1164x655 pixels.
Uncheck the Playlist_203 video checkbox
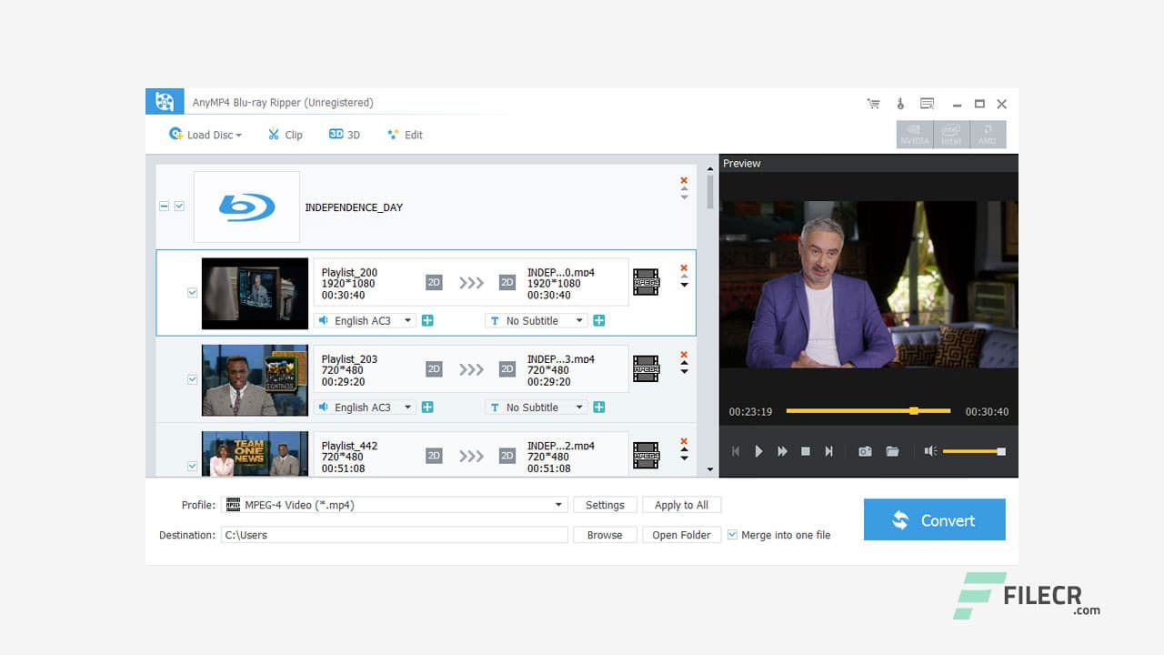tap(192, 380)
